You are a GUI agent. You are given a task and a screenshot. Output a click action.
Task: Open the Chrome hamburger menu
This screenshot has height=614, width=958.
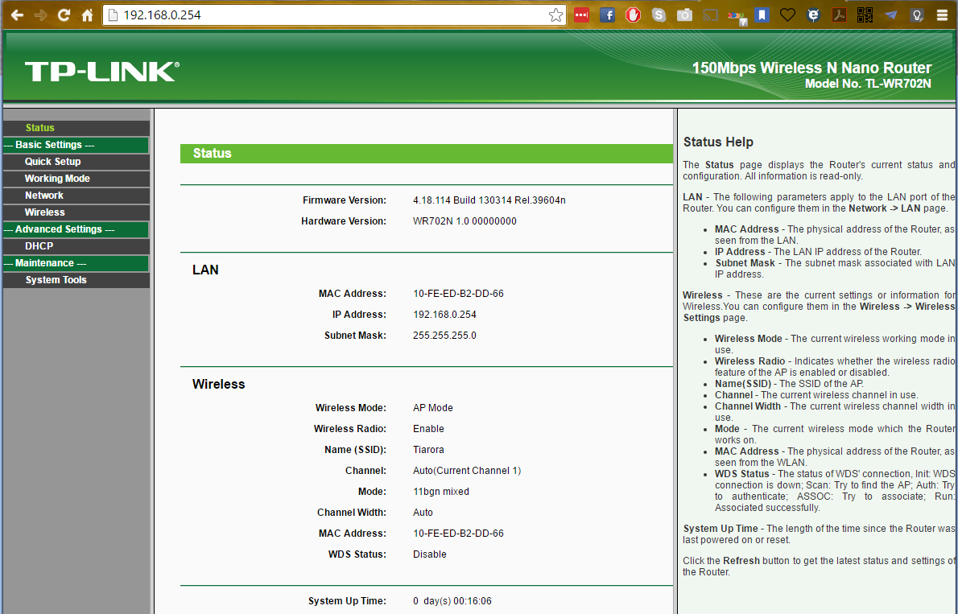(942, 15)
